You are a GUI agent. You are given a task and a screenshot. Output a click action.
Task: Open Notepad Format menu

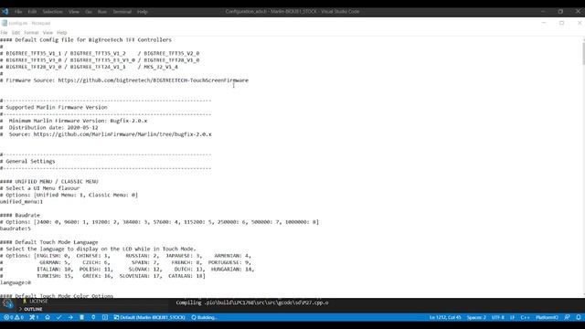[x=31, y=33]
